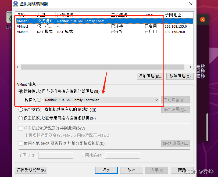
Task: Toggle use local DHCP service checkbox
Action: [x=21, y=143]
